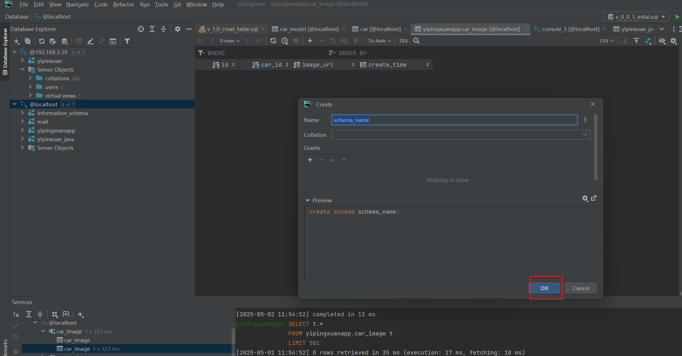The image size is (682, 356).
Task: Click add grant plus icon in Create dialog
Action: (x=310, y=160)
